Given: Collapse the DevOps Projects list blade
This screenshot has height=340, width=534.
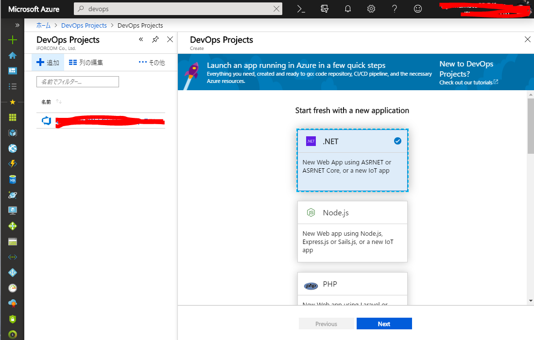Looking at the screenshot, I should 141,39.
